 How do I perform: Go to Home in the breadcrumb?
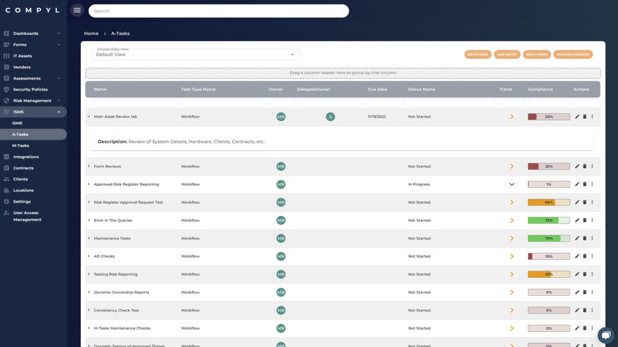91,34
